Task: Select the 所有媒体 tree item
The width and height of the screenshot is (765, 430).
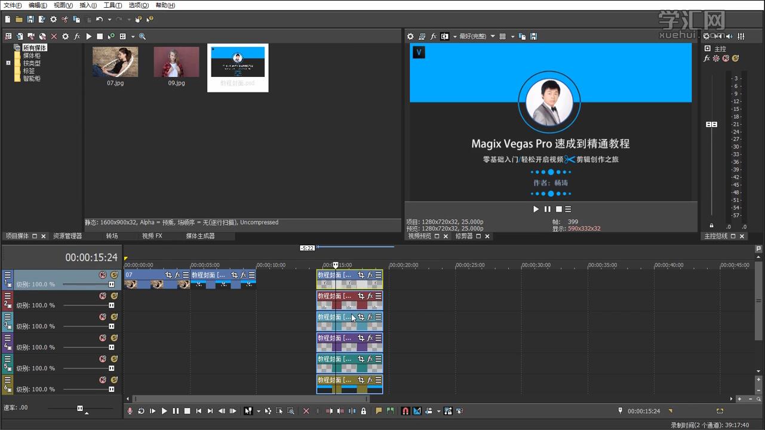Action: [35, 48]
